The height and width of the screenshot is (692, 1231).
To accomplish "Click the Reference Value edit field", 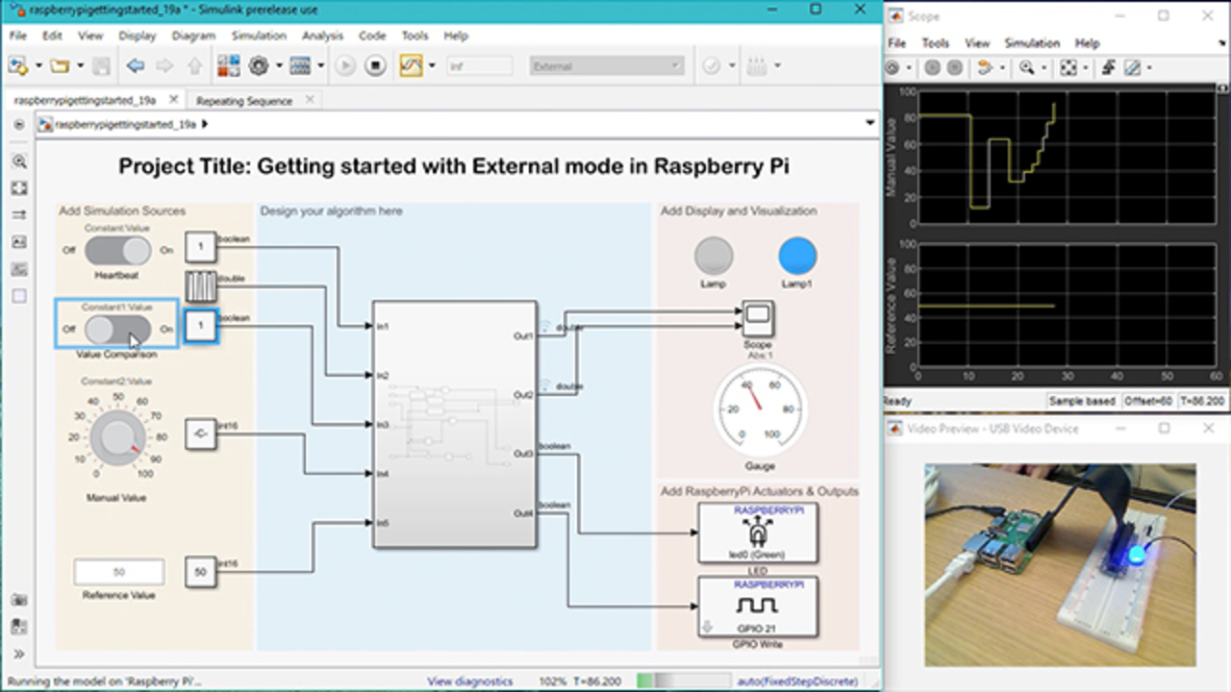I will 119,573.
